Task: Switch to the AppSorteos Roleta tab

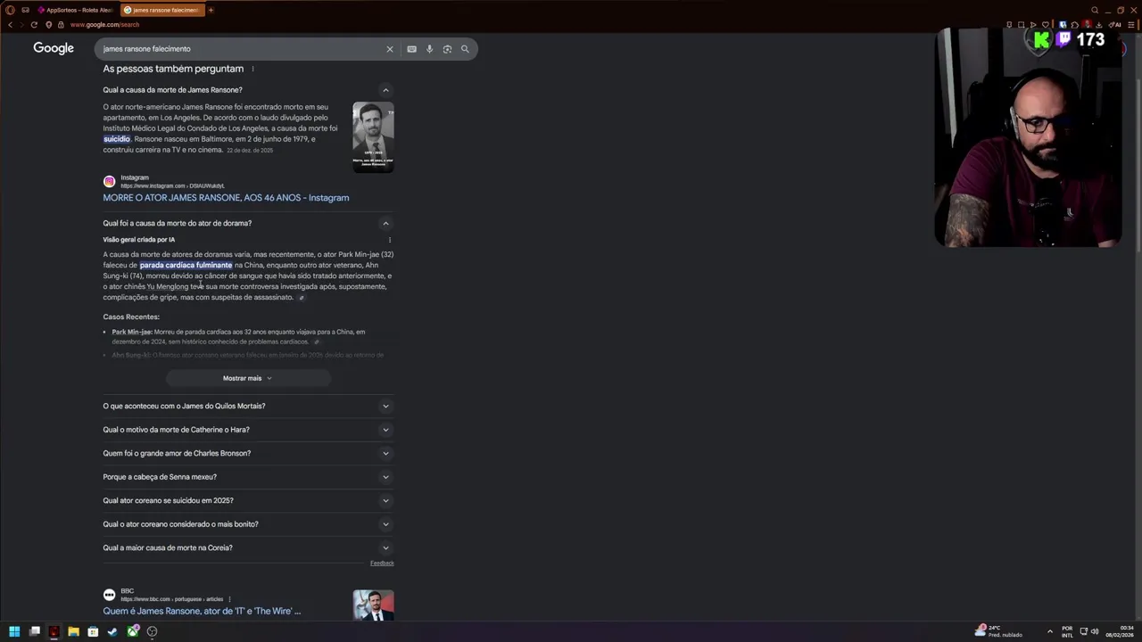Action: pyautogui.click(x=75, y=10)
